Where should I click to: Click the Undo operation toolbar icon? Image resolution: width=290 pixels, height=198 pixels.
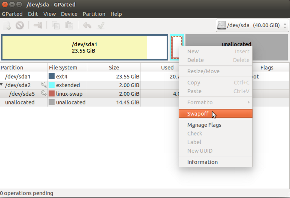click(x=87, y=25)
